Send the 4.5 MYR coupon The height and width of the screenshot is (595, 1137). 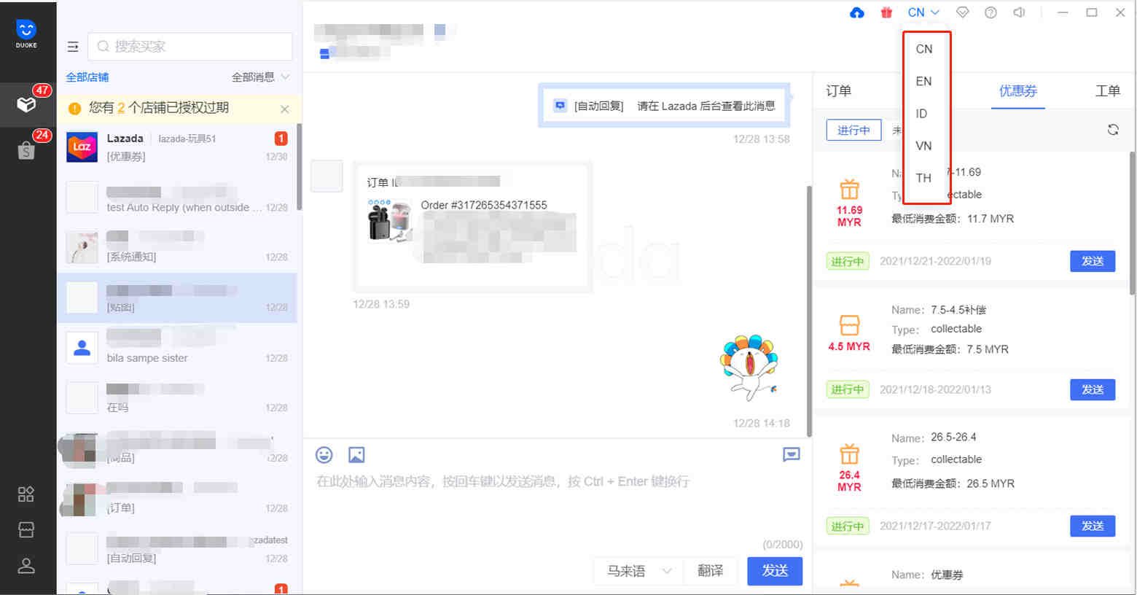pyautogui.click(x=1092, y=389)
